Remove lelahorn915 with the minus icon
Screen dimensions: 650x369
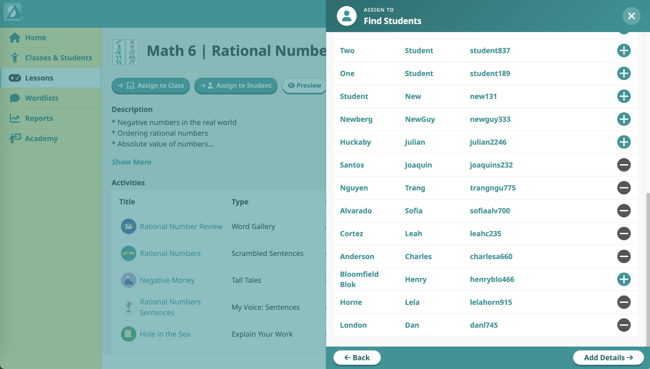(x=624, y=302)
